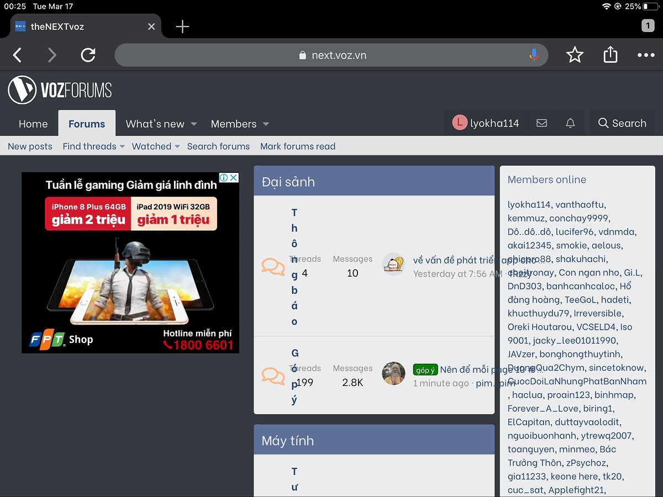Open avatar of Góp ý last poster
The image size is (663, 497).
[394, 374]
